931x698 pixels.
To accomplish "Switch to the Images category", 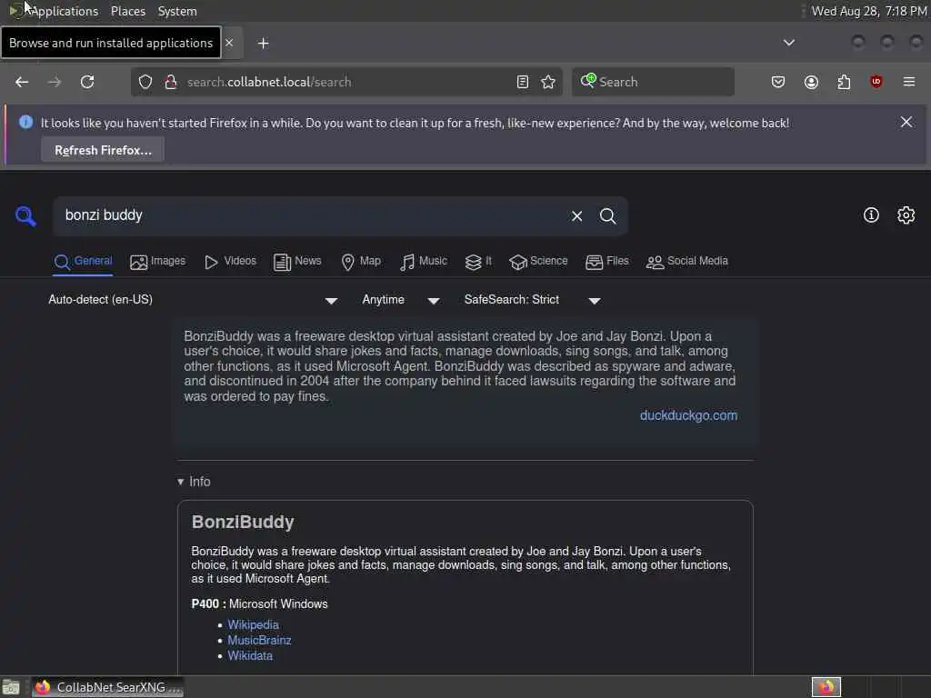I will click(x=157, y=261).
